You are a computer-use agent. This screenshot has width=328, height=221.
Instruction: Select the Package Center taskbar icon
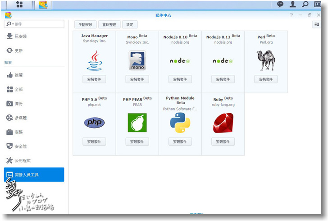pos(43,5)
